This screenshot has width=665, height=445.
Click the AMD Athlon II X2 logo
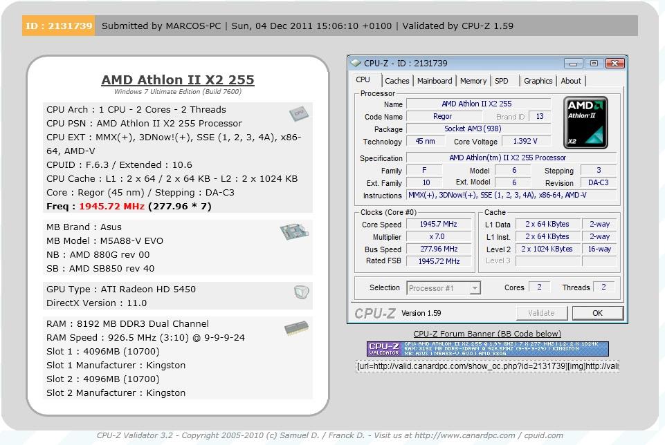(585, 122)
